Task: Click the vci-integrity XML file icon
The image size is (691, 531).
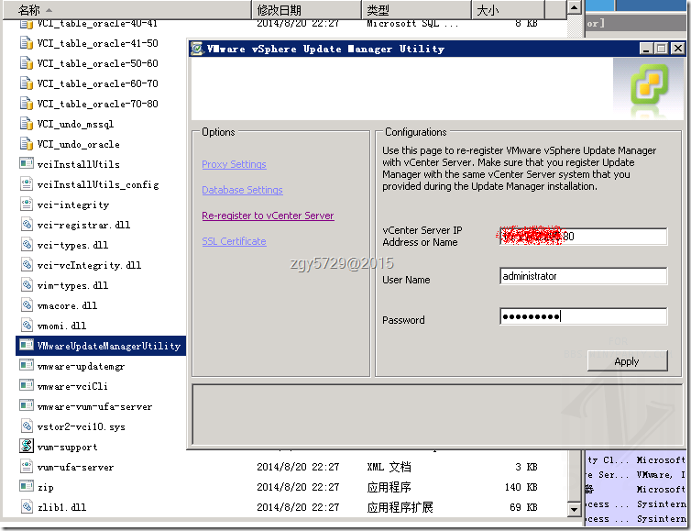Action: [27, 205]
